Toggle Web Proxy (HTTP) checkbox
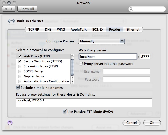 [x=20, y=56]
